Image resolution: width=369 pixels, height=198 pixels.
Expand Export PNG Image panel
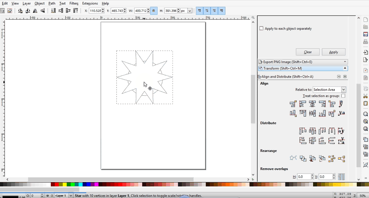tap(303, 62)
